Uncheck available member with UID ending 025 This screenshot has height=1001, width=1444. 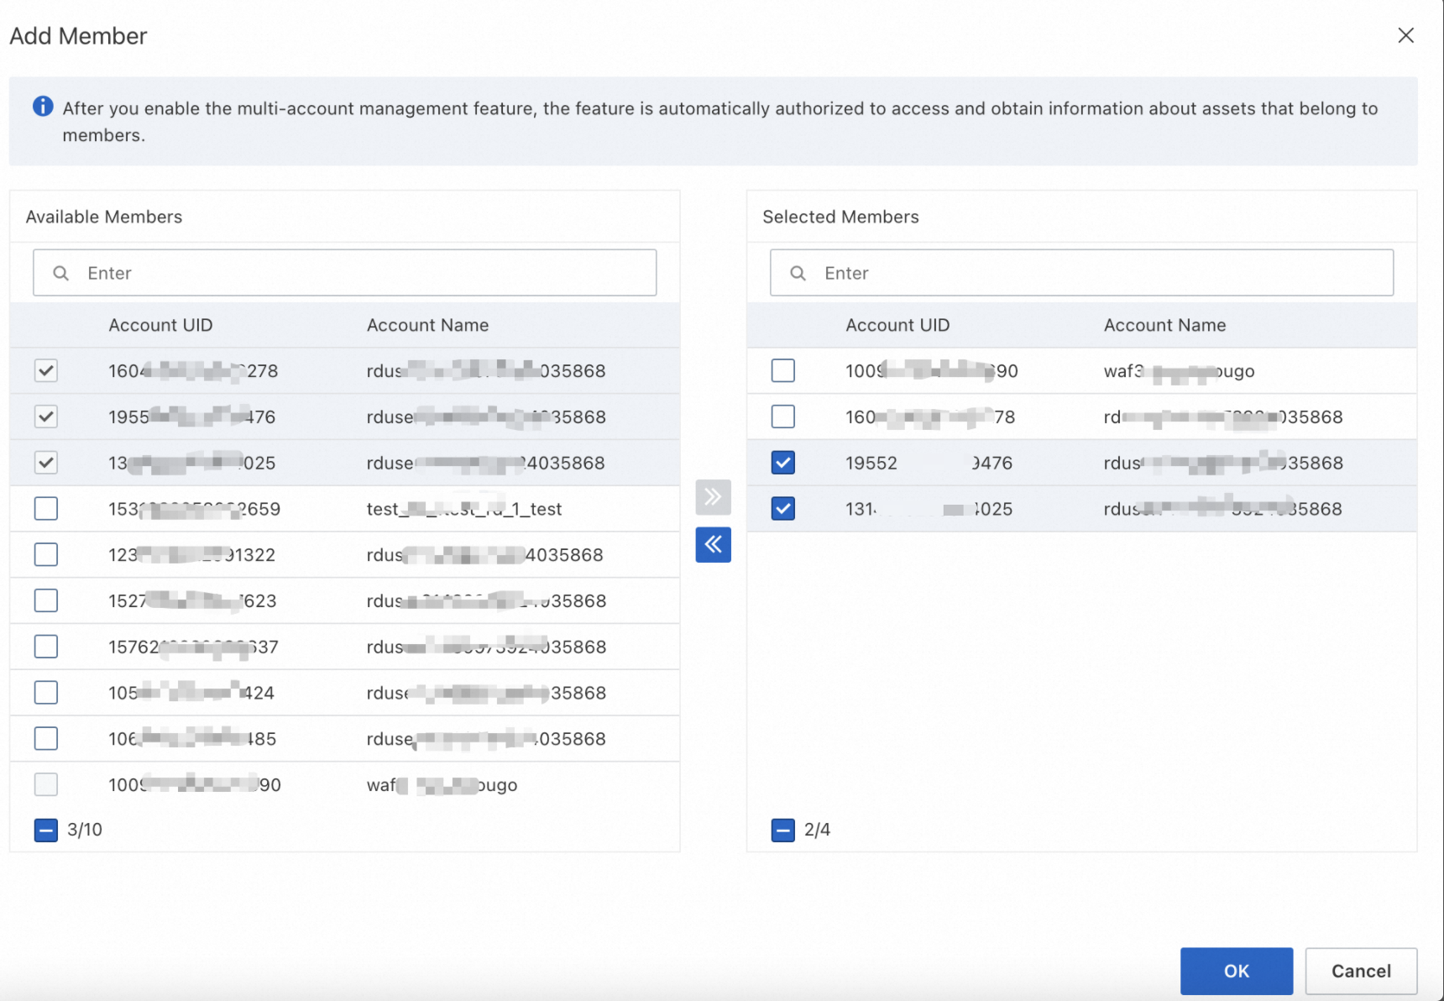point(46,463)
